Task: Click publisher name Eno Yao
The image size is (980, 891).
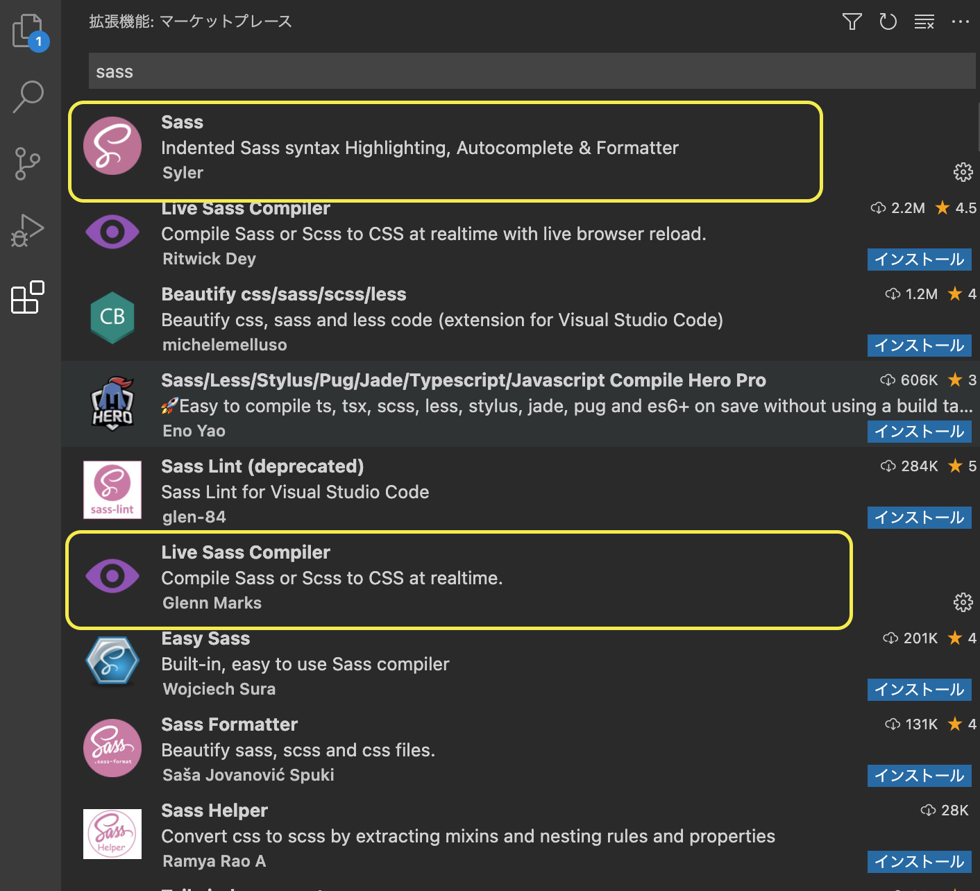Action: coord(194,431)
